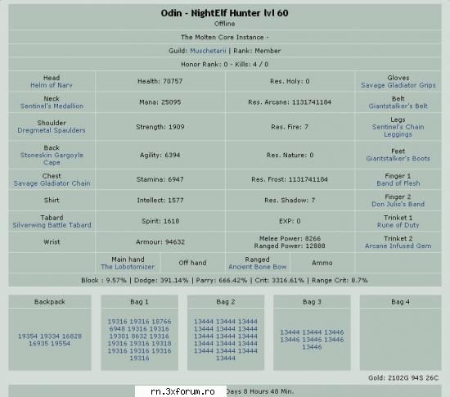Open the Helm of Narv item link
Viewport: 450px width, 397px height.
coord(52,85)
